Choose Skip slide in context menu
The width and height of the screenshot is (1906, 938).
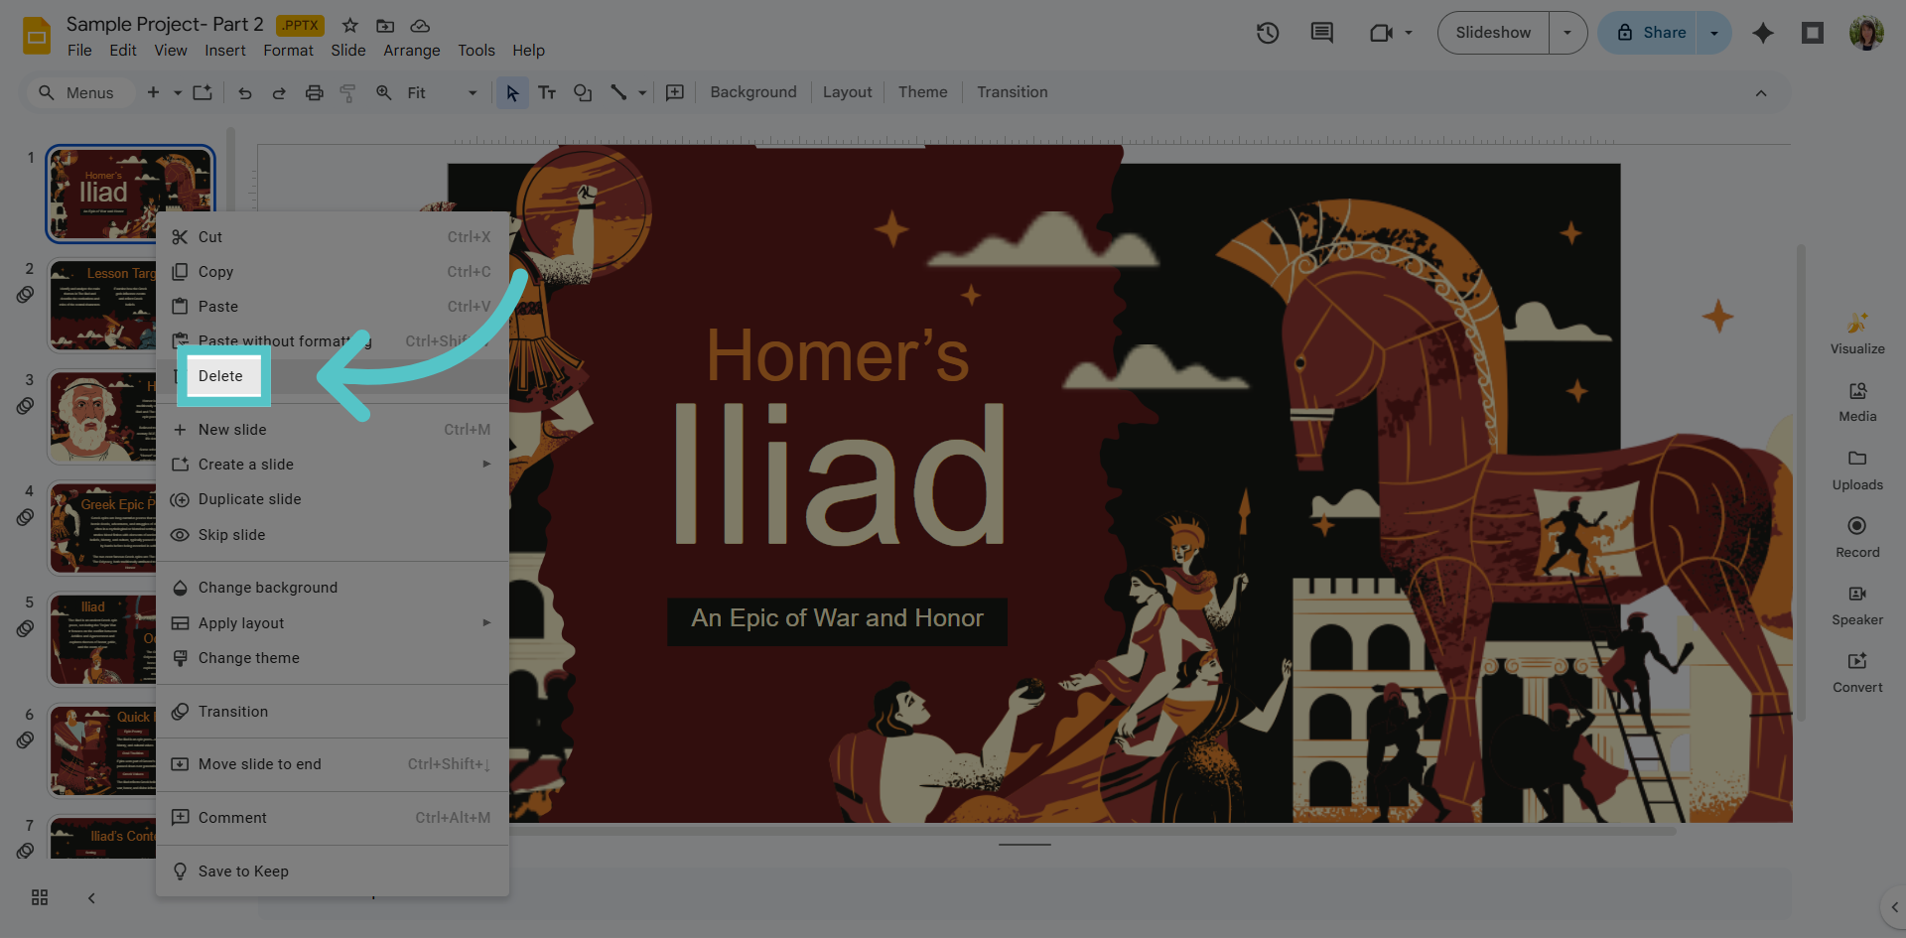point(333,535)
